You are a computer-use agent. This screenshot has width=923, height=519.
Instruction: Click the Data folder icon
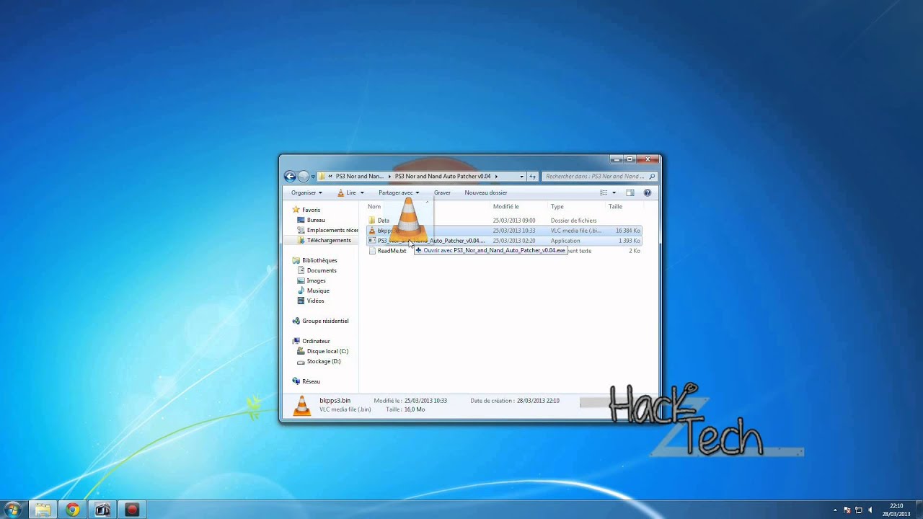372,221
